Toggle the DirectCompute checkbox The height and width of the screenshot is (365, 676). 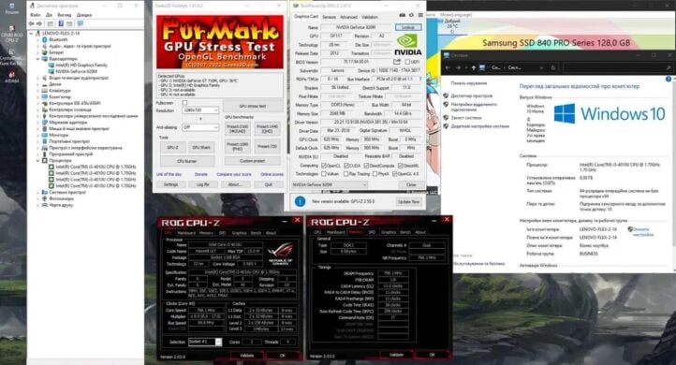click(x=366, y=166)
